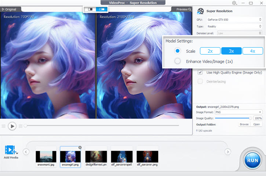
Task: Choose the 4x scale option
Action: (x=253, y=51)
